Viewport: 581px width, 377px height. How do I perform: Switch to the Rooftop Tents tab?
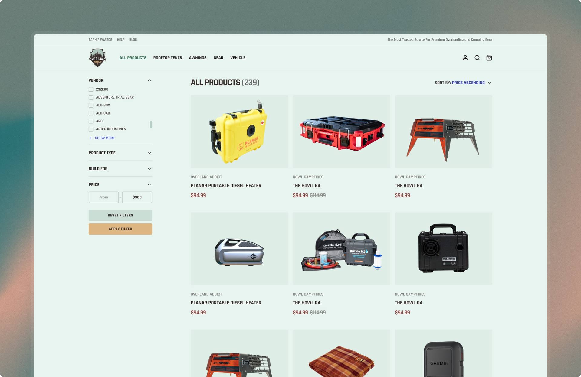168,57
